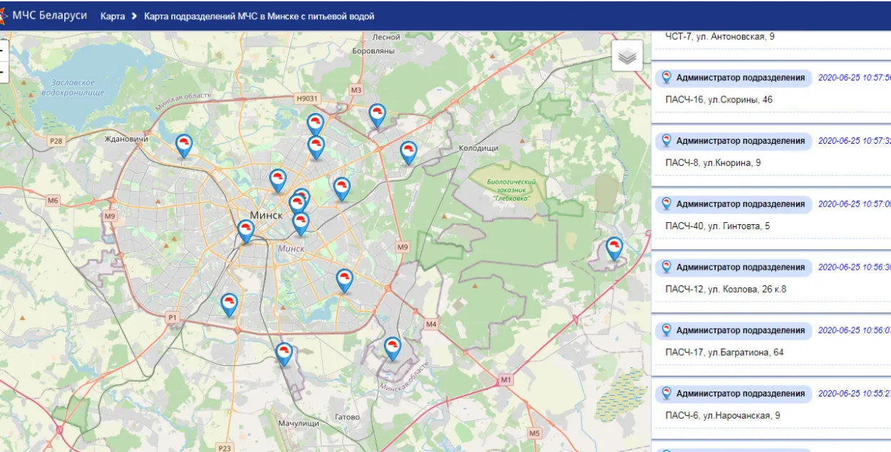Open the ПАСЧ-12, ул. Козлова, 26 к.8 entry
891x452 pixels.
(x=726, y=290)
